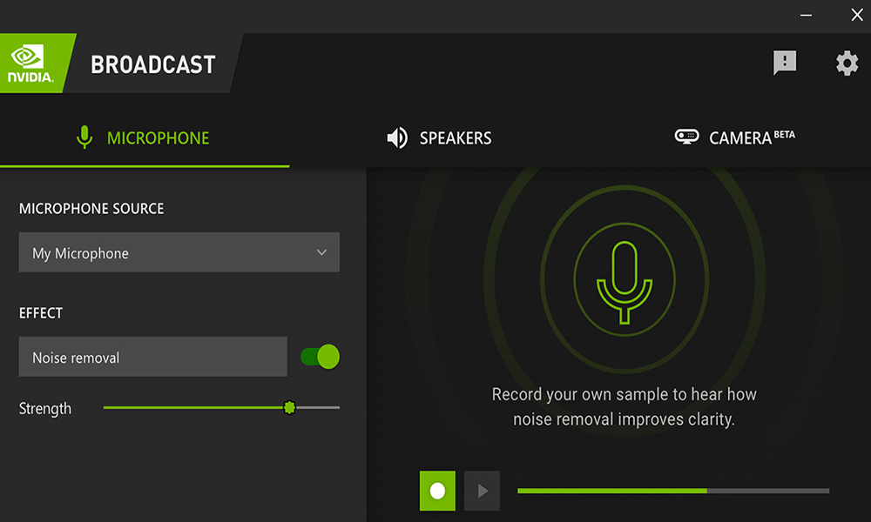Click the Strength label
Image resolution: width=871 pixels, height=522 pixels.
pyautogui.click(x=45, y=409)
